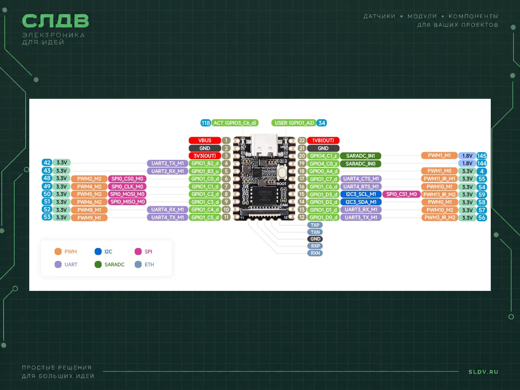Viewport: 520px width, 390px height.
Task: Click the UART2_TX_M1 label
Action: [x=168, y=163]
